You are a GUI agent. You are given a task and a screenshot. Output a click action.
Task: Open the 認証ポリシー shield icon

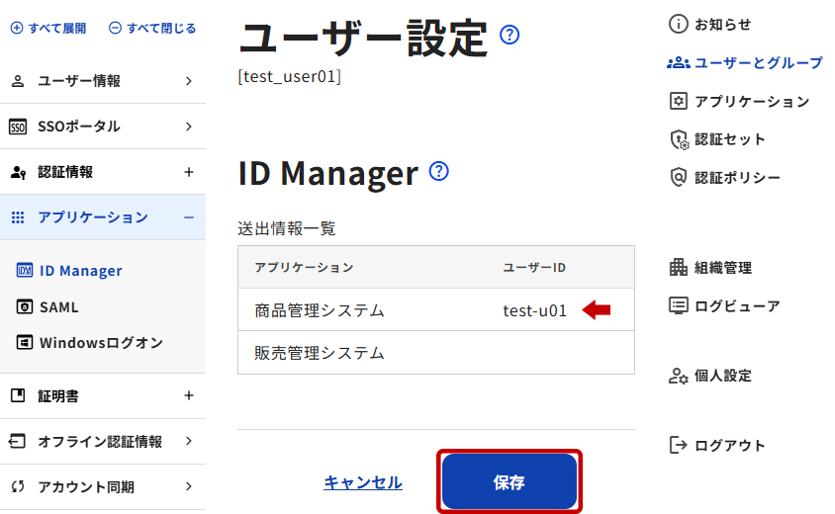click(x=678, y=178)
